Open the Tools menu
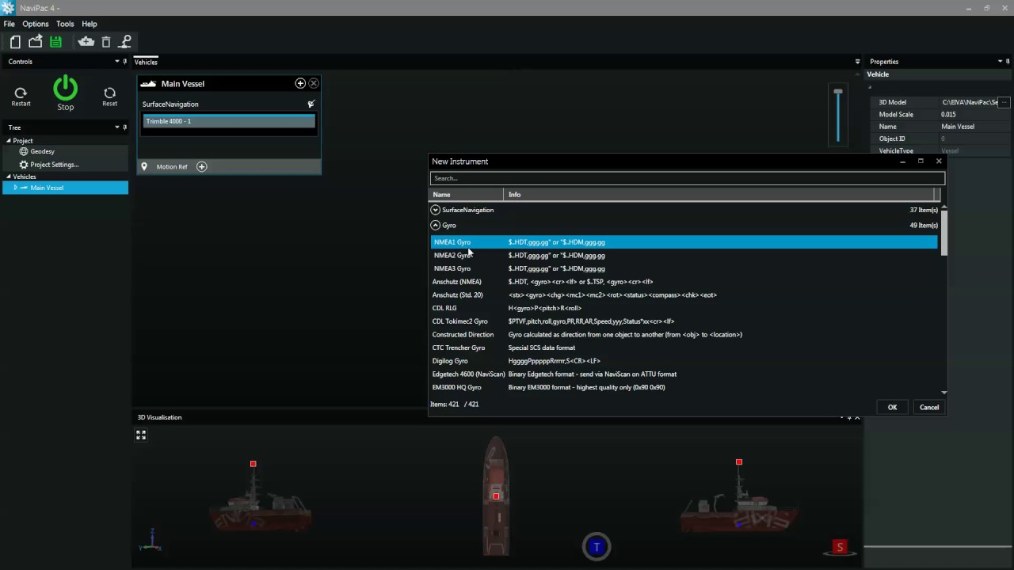The image size is (1014, 570). point(65,24)
